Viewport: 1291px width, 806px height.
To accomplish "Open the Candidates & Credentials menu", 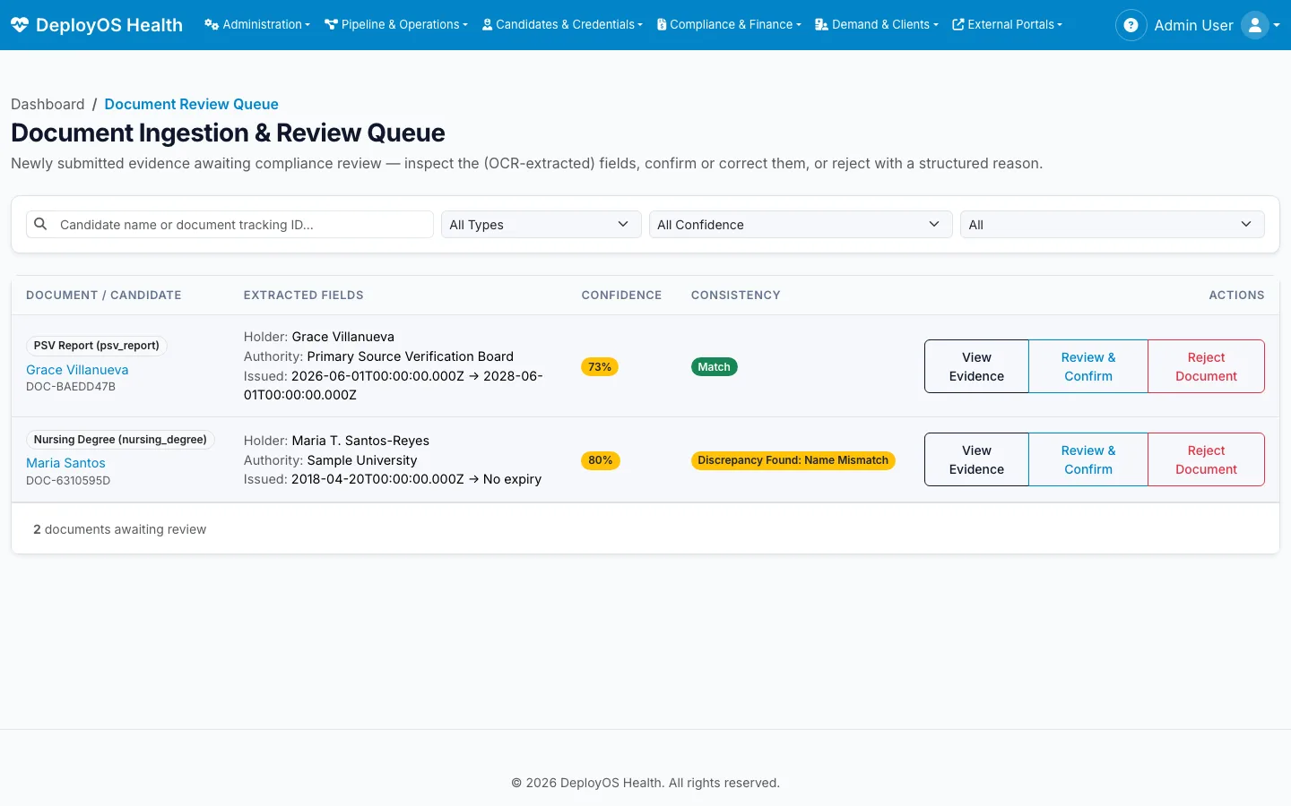I will tap(562, 24).
